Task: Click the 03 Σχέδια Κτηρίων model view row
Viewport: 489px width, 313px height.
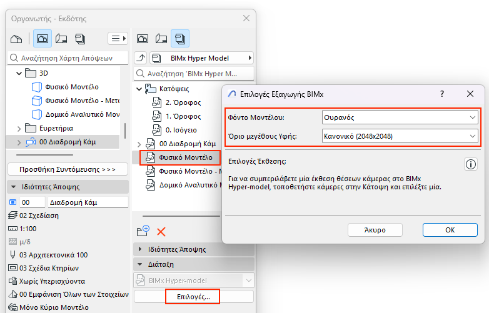Action: (49, 268)
